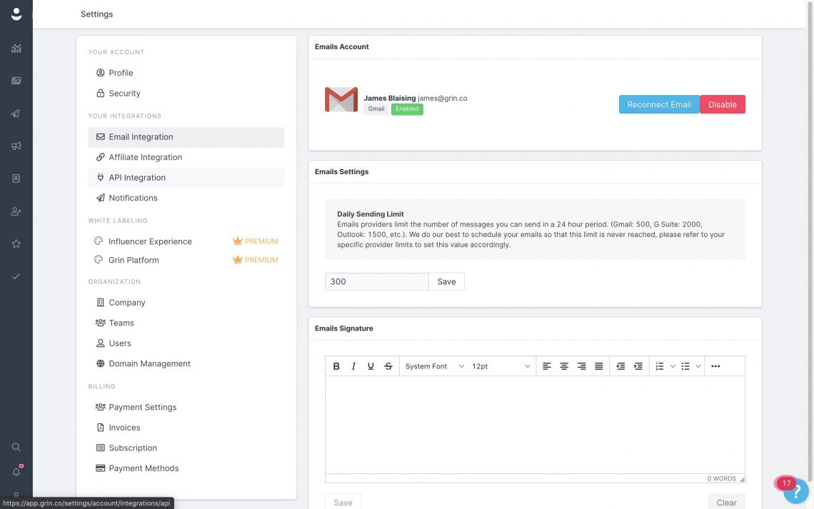Image resolution: width=814 pixels, height=509 pixels.
Task: Open Payment Settings under Billing
Action: (x=143, y=407)
